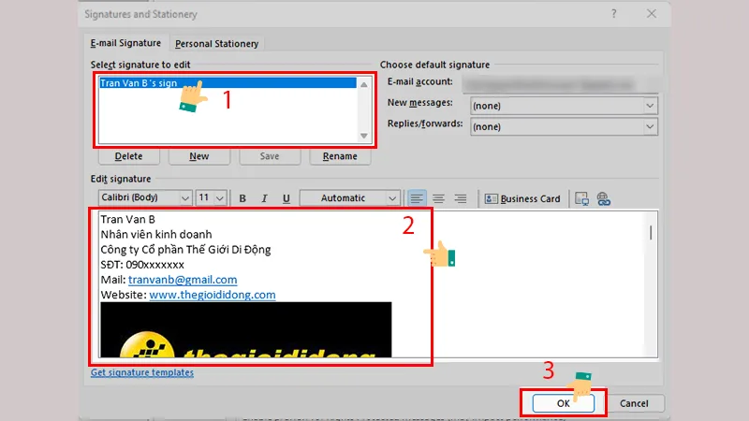Open the font size 11 dropdown
Screen dimensions: 749x421
coord(220,198)
